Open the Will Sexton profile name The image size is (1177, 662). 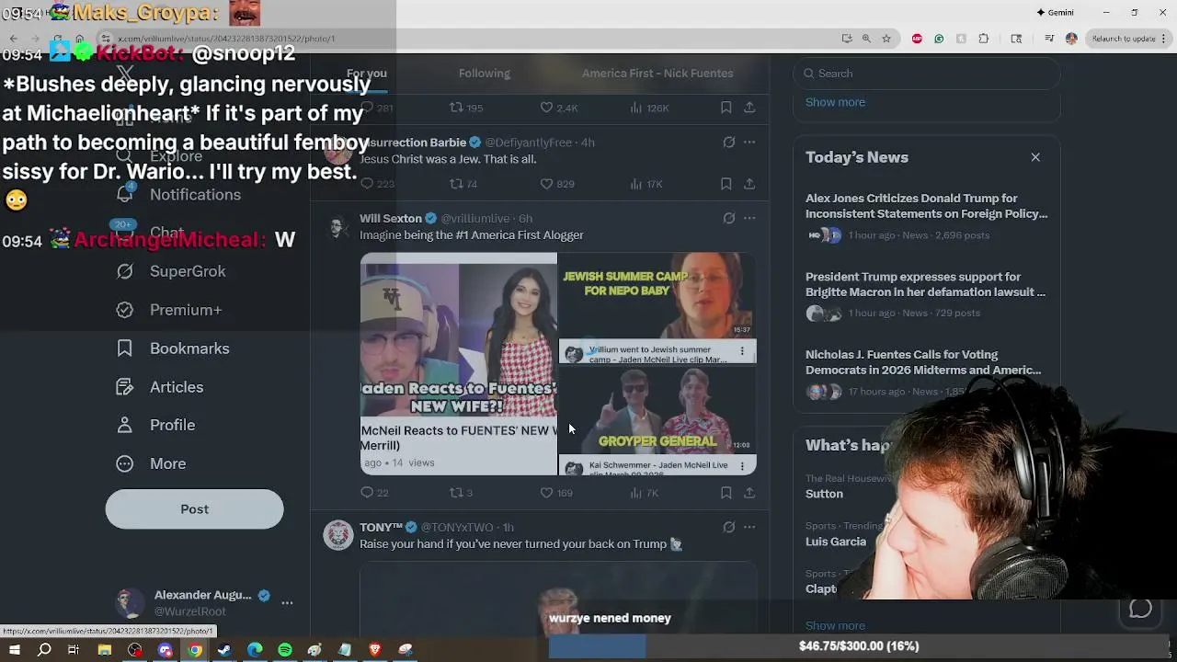(x=391, y=219)
